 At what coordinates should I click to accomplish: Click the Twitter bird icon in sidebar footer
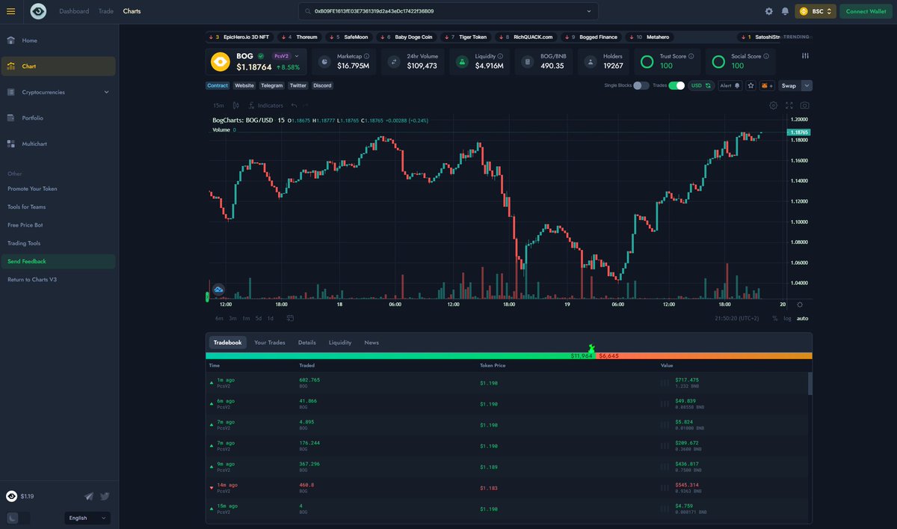105,496
